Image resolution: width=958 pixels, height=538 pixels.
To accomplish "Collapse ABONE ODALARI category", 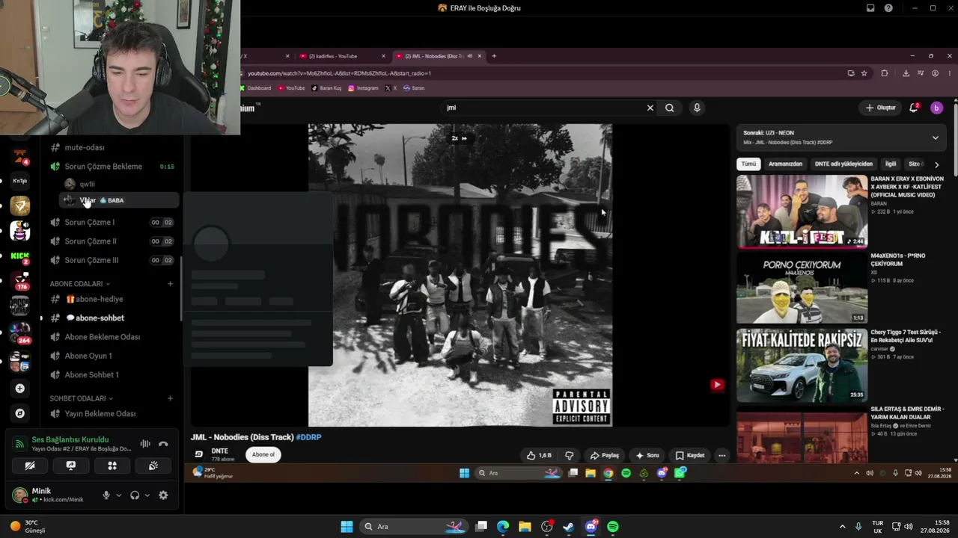I will coord(80,284).
